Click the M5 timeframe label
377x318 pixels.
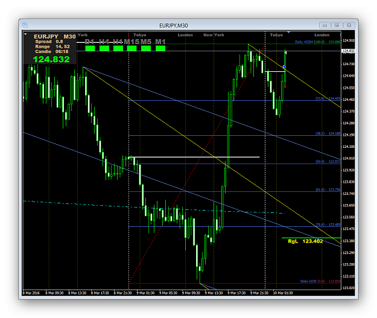coord(146,42)
